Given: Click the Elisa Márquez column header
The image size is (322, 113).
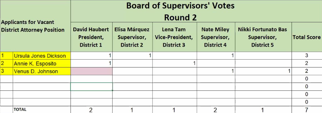Looking at the screenshot, I should (132, 37).
